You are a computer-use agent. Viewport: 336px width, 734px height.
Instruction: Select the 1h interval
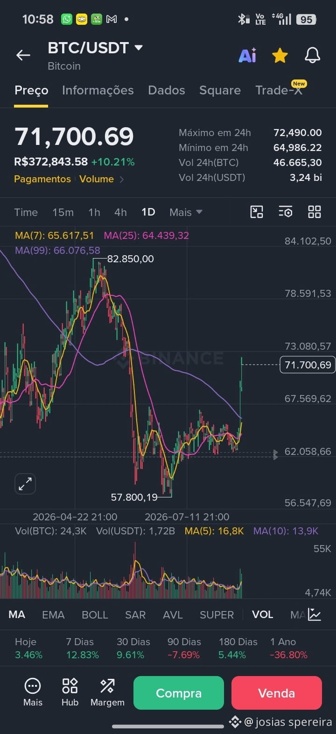click(94, 212)
